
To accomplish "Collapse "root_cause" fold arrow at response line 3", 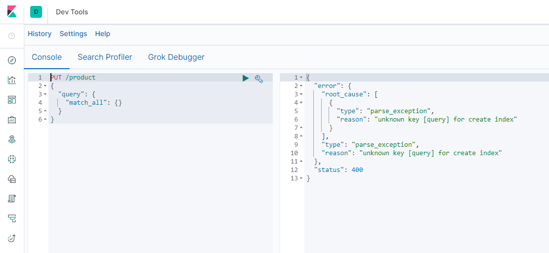I will point(301,94).
